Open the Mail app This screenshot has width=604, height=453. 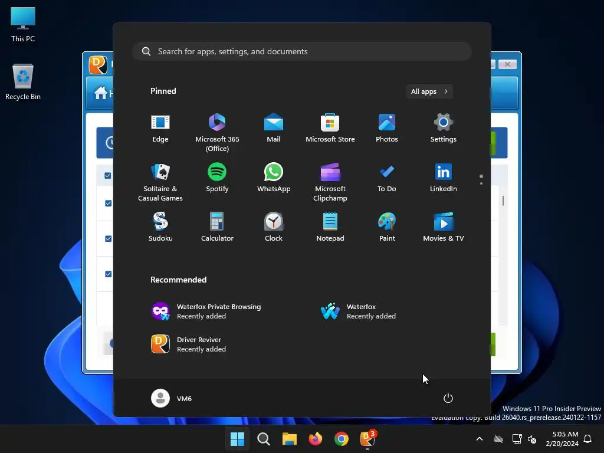click(274, 129)
